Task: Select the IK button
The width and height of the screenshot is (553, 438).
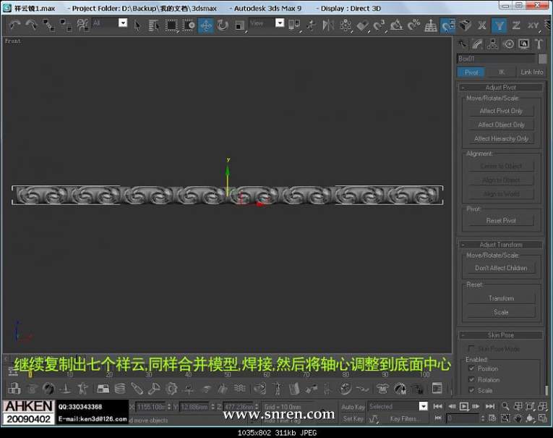Action: (x=502, y=72)
